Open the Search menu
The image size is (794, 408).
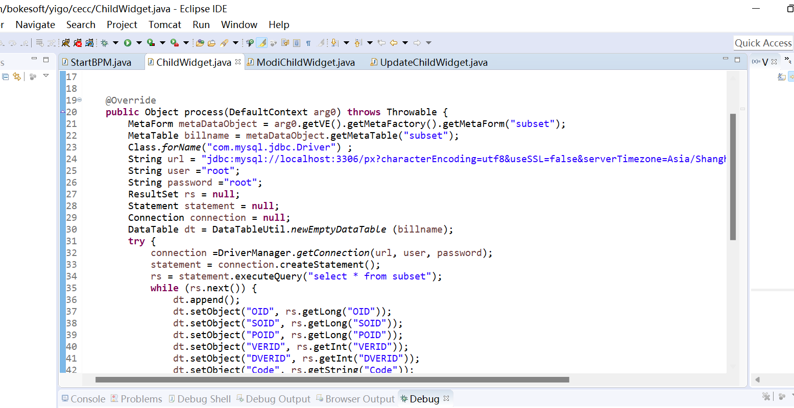pos(81,24)
